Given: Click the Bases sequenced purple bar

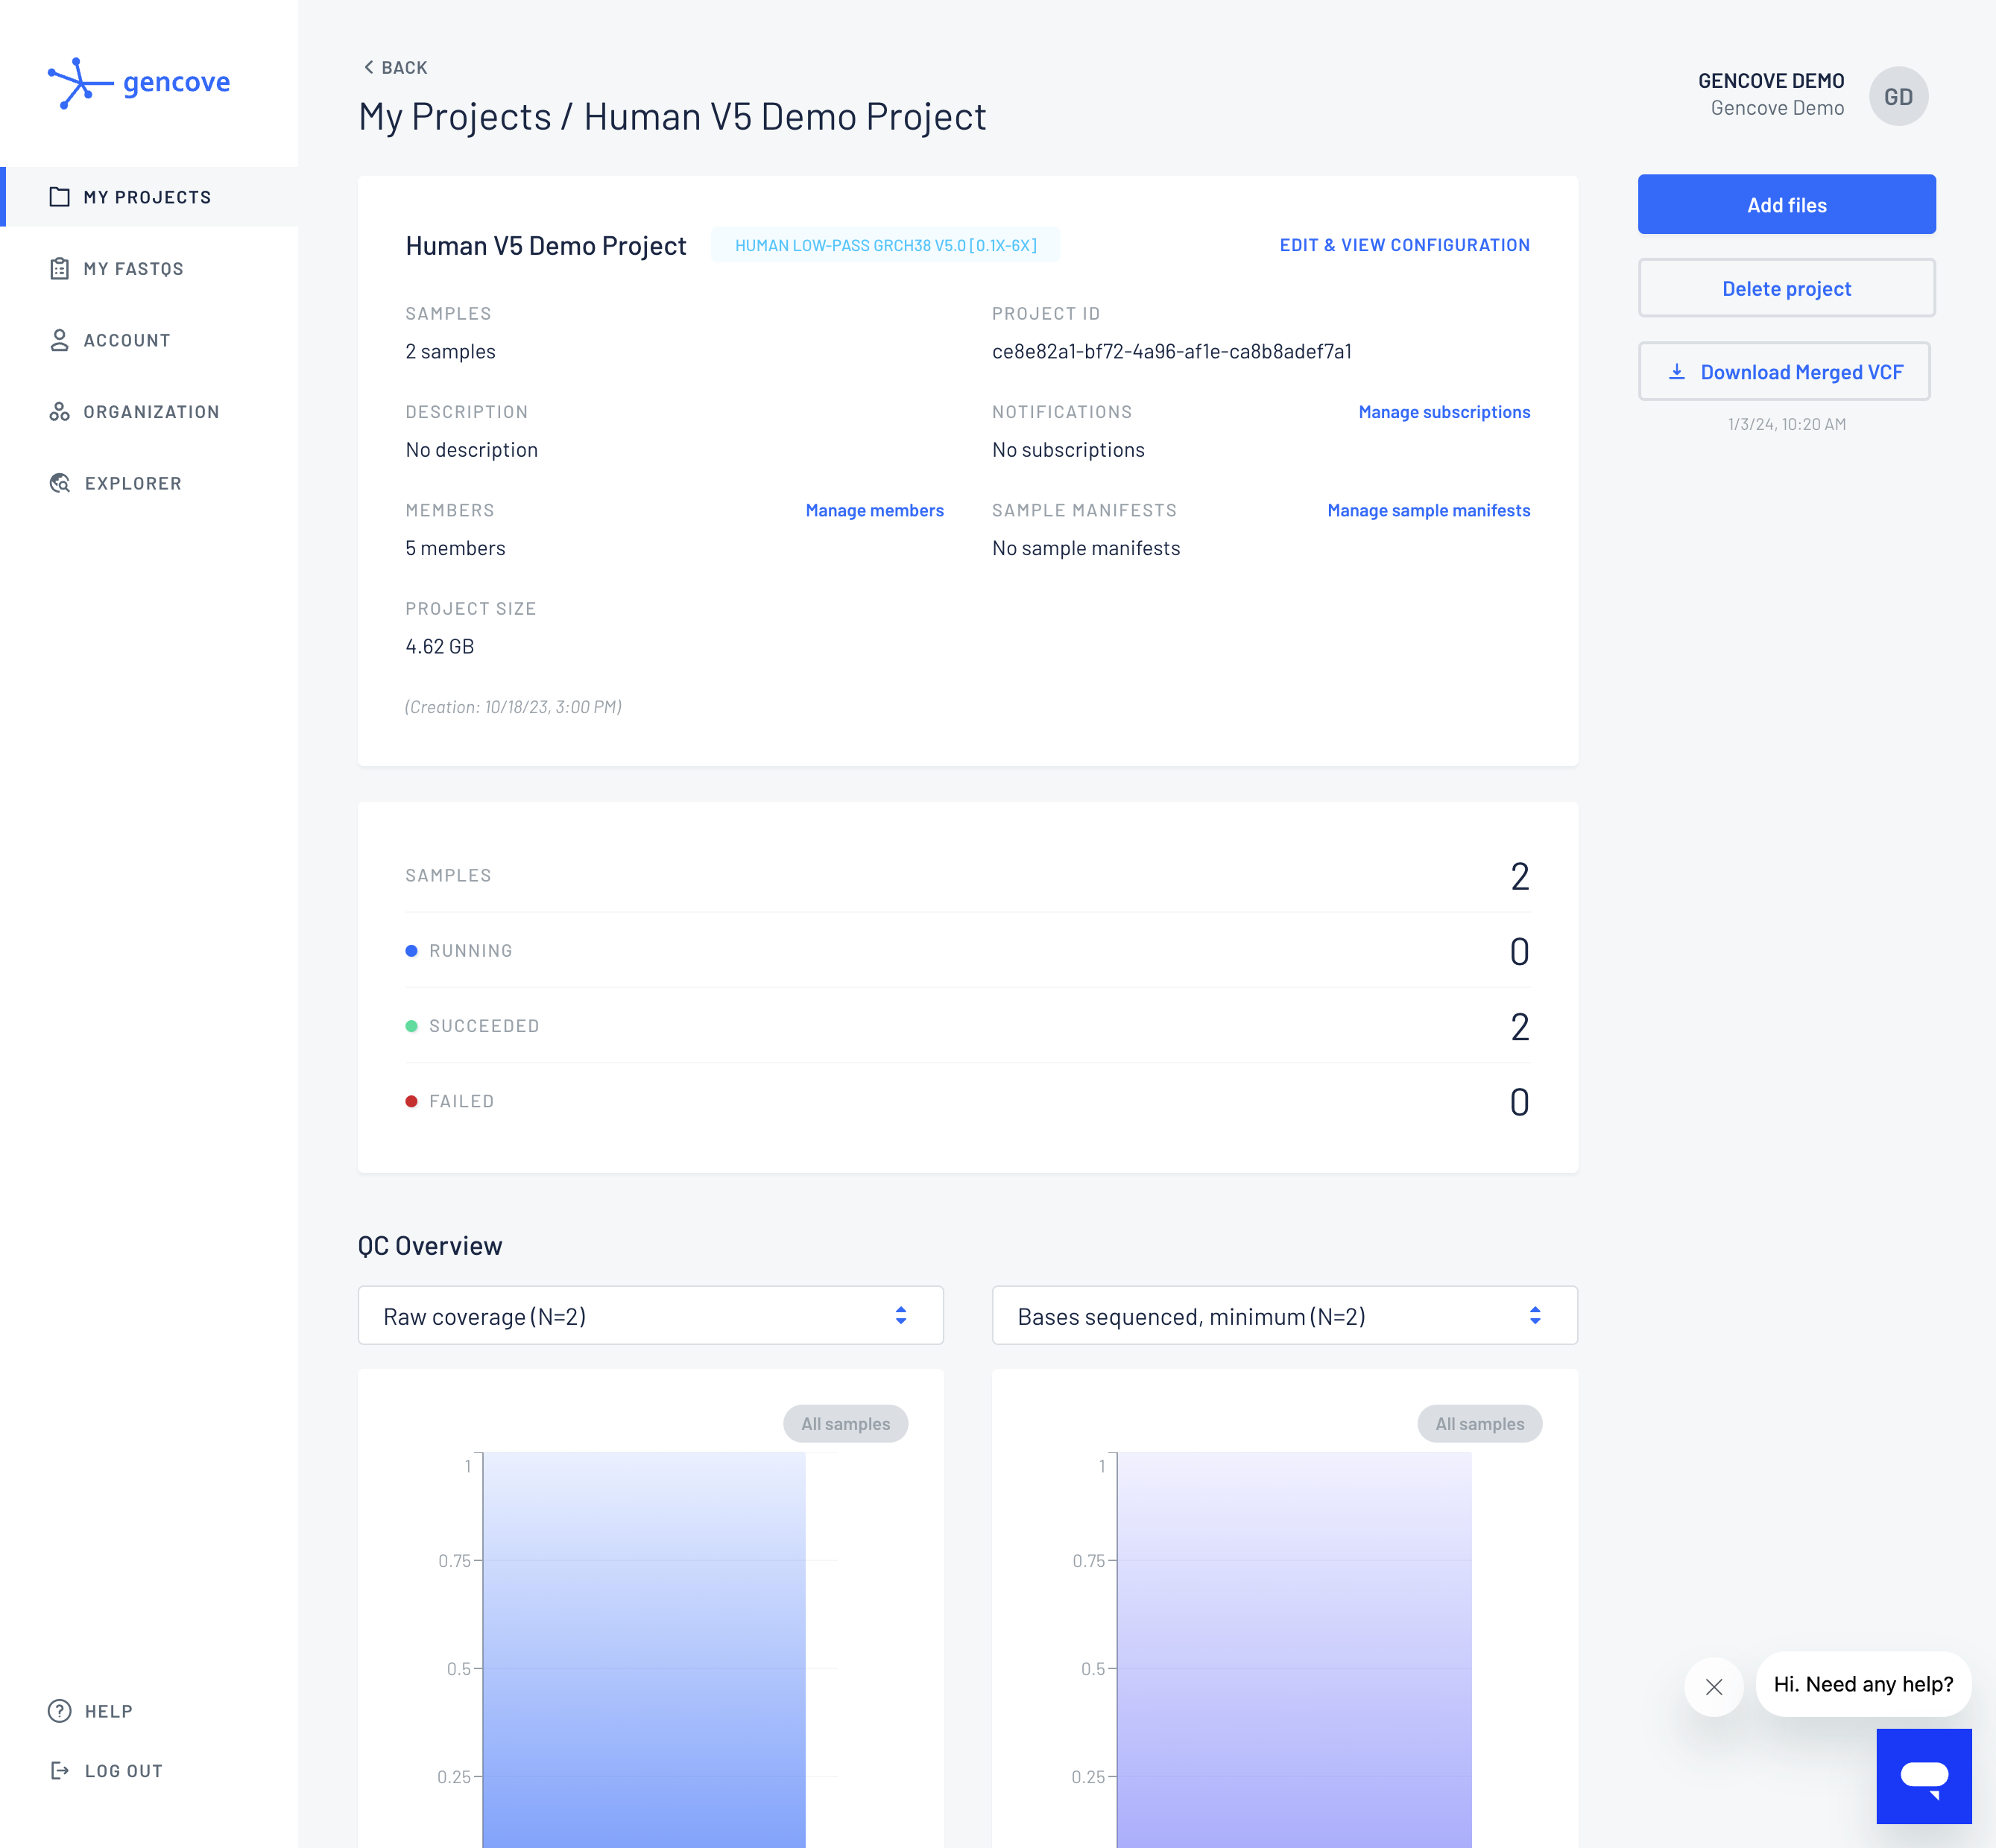Looking at the screenshot, I should tap(1294, 1650).
